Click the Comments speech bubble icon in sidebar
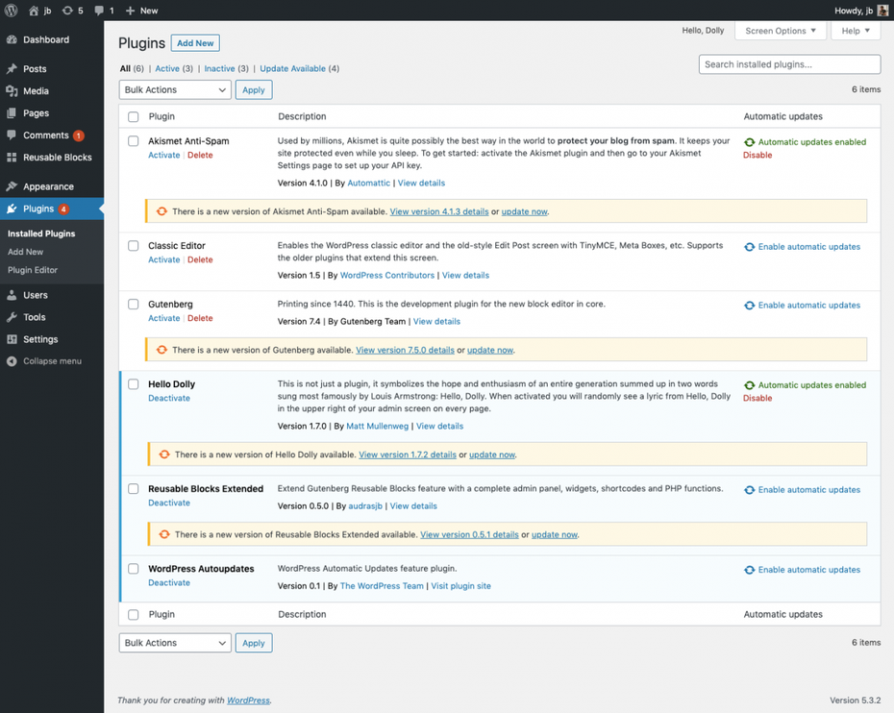This screenshot has width=894, height=713. tap(12, 135)
